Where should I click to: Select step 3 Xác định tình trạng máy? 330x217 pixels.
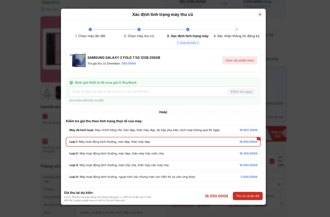click(x=188, y=36)
